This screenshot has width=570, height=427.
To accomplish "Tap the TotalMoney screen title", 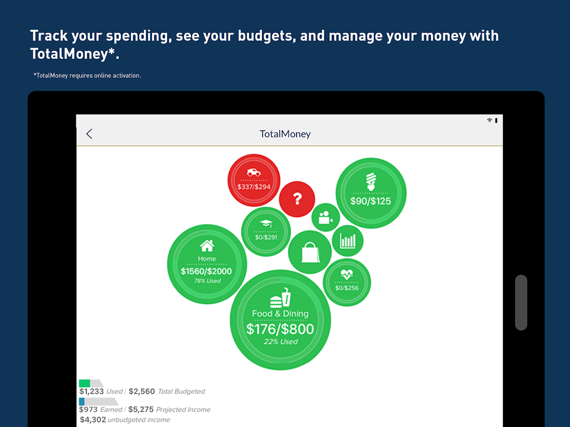I will click(285, 134).
